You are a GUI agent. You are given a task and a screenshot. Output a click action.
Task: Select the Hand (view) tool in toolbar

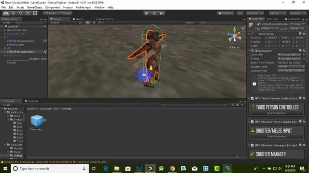click(x=6, y=13)
